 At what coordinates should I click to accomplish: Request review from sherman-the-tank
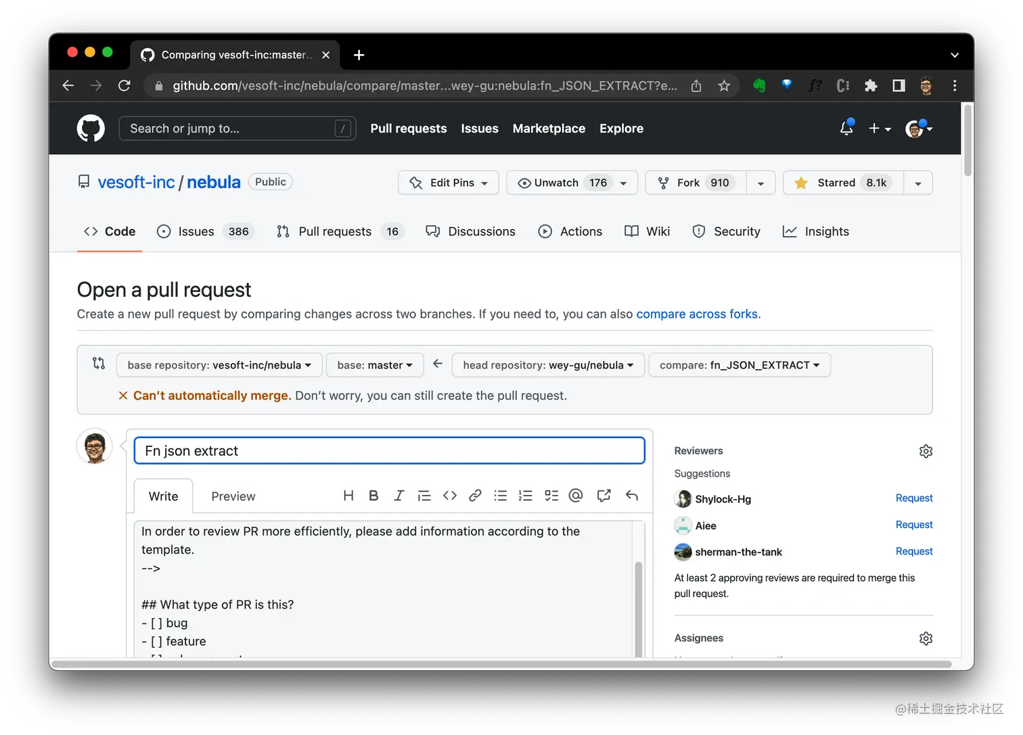(x=914, y=552)
